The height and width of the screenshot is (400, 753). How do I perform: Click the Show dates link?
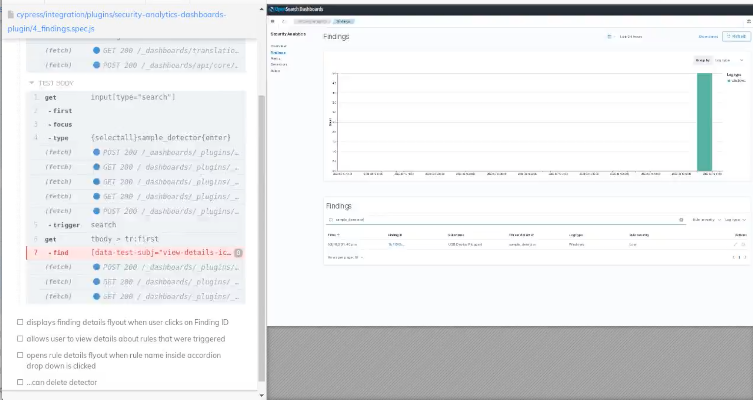(x=708, y=37)
